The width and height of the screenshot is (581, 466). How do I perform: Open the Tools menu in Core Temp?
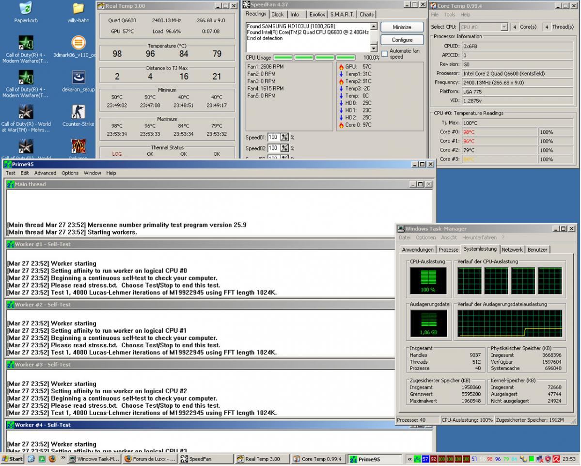pyautogui.click(x=450, y=15)
